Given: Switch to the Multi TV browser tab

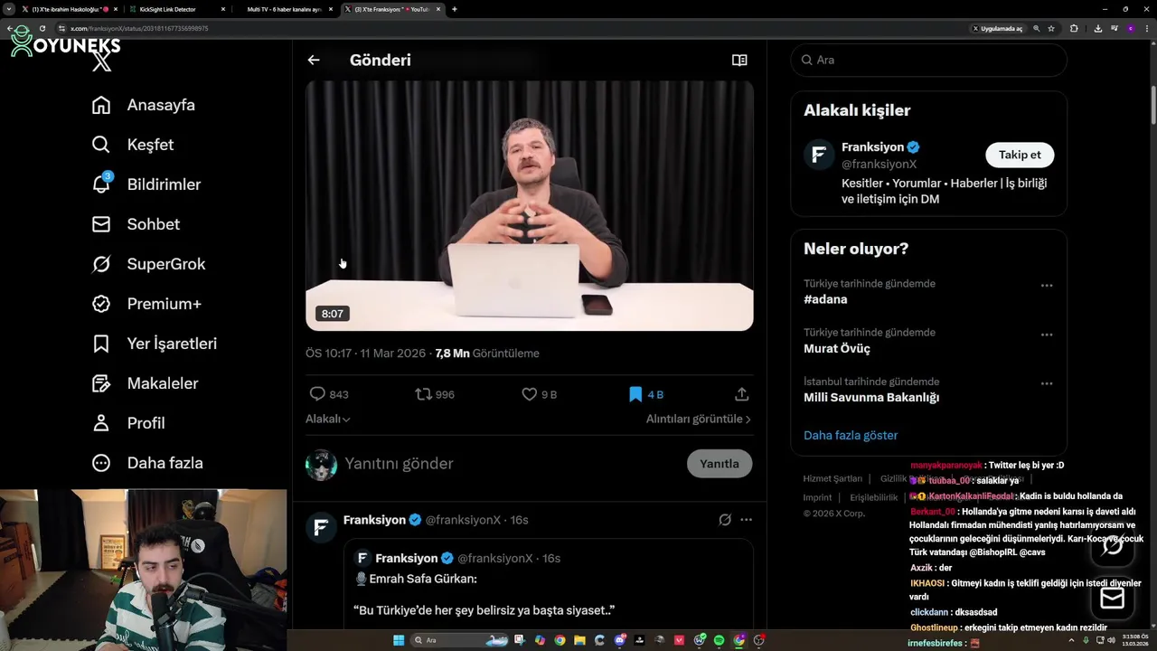Looking at the screenshot, I should point(285,9).
